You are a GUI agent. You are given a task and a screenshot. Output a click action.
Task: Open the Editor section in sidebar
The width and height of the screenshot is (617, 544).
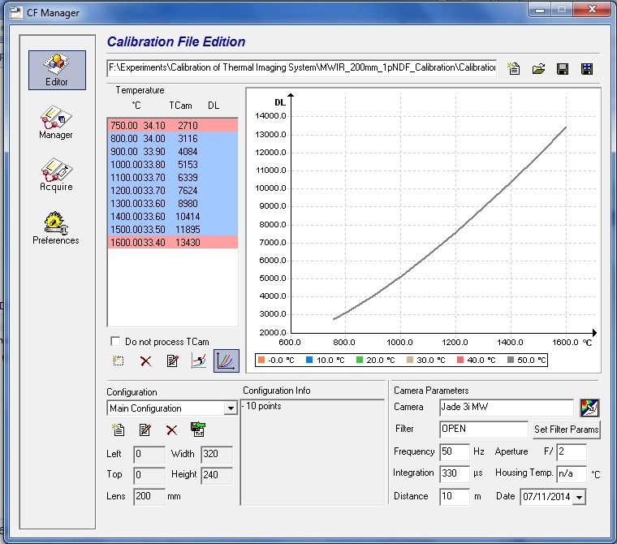pos(57,70)
